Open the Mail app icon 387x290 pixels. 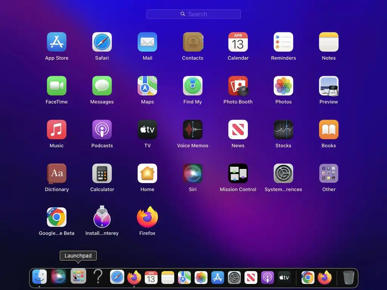pyautogui.click(x=147, y=42)
